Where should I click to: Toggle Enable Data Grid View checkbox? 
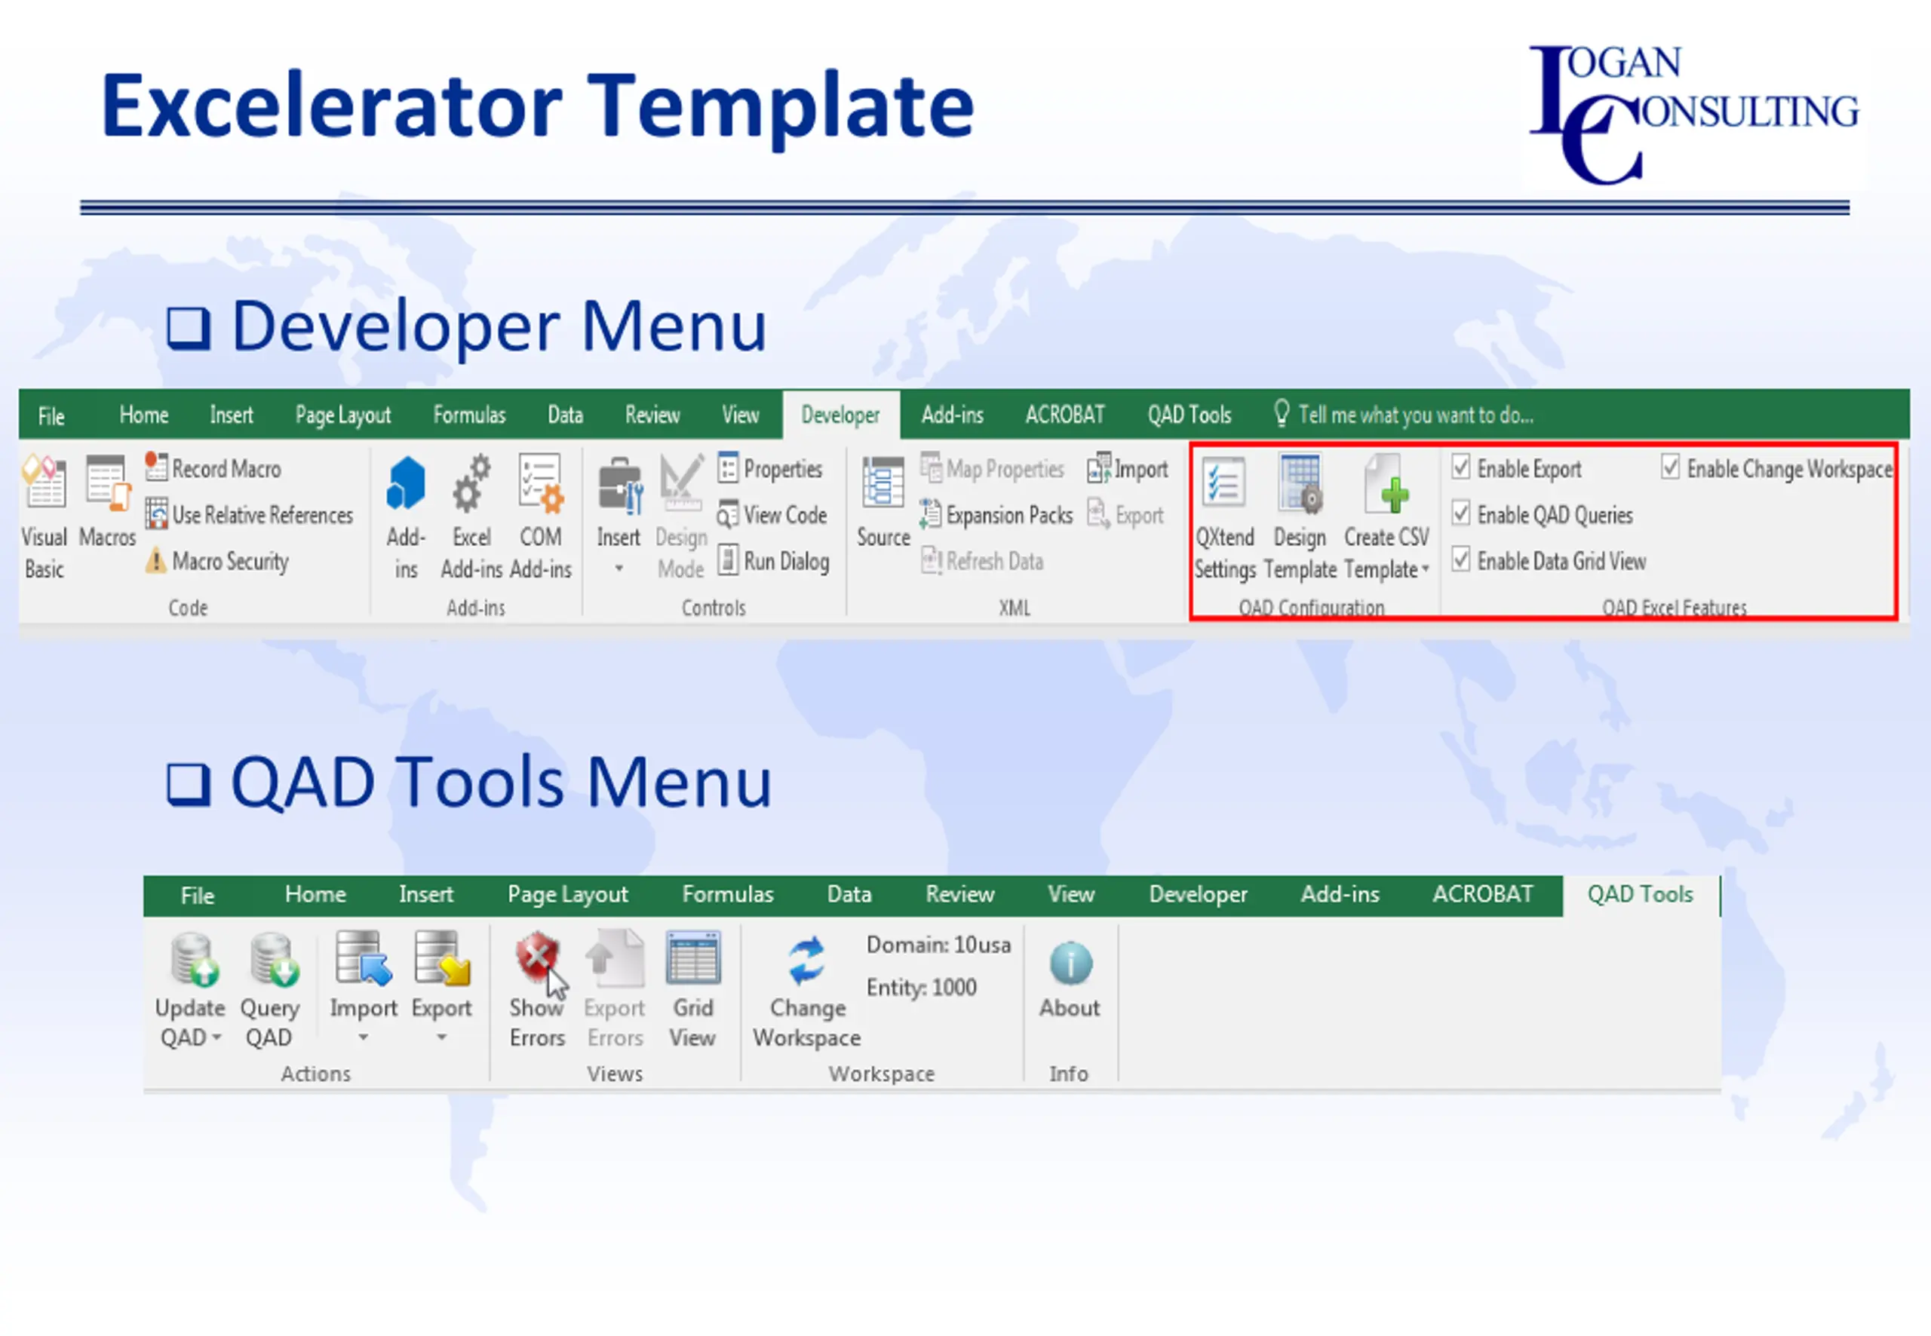(1461, 559)
